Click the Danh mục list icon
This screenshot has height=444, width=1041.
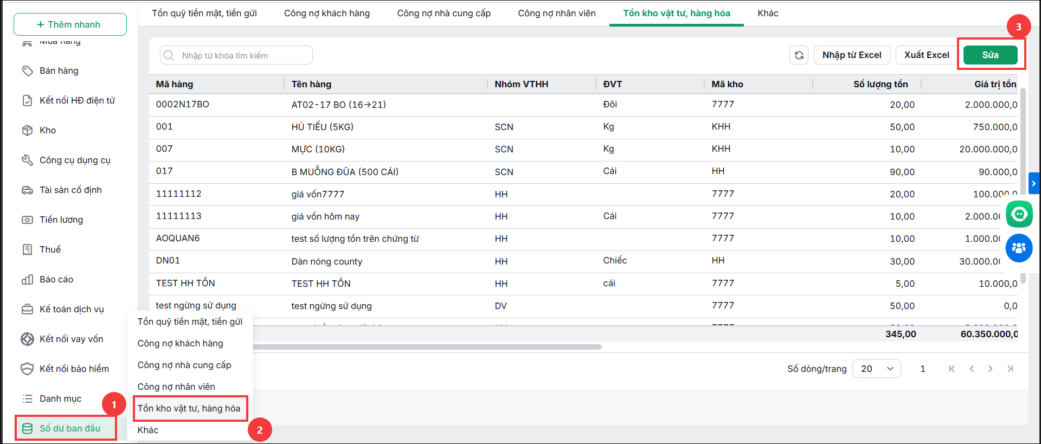(27, 399)
